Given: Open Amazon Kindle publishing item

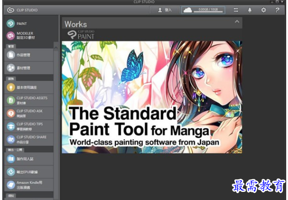Looking at the screenshot, I should 29,185.
